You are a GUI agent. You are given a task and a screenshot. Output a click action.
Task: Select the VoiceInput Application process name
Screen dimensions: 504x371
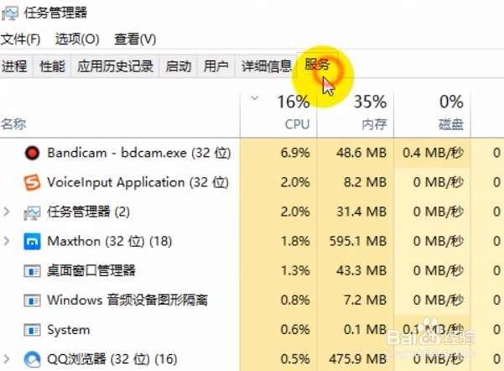point(138,182)
